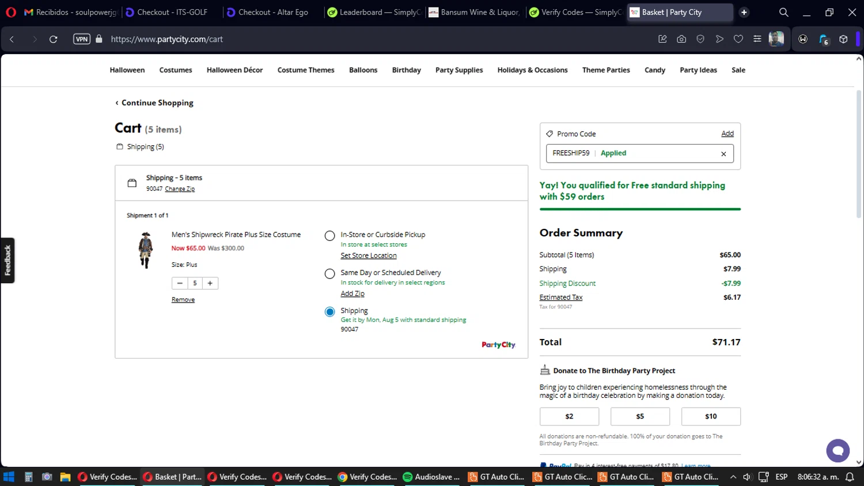
Task: Select In-Store or Curbside Pickup option
Action: pyautogui.click(x=329, y=236)
